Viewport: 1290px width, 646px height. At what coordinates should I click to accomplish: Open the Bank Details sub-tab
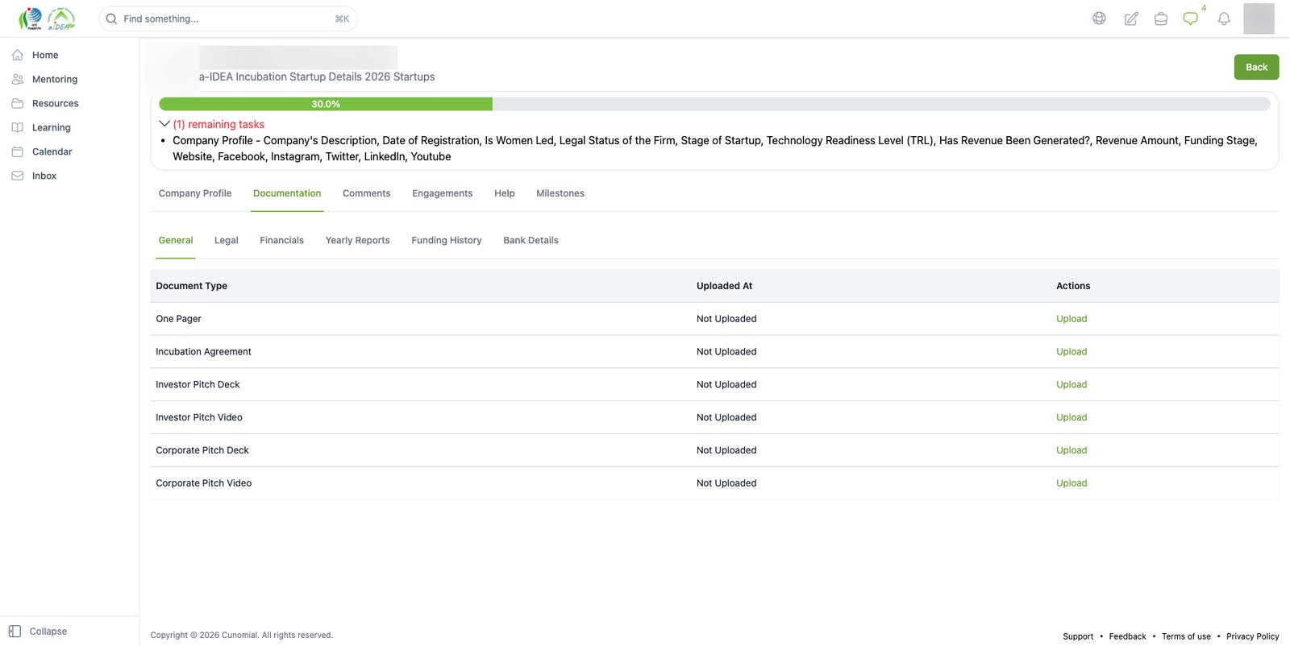click(531, 240)
